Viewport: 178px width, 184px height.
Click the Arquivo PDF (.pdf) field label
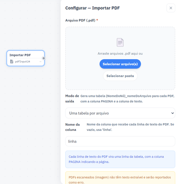pyautogui.click(x=80, y=21)
